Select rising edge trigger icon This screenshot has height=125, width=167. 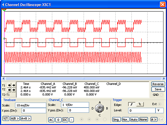coord(132,104)
